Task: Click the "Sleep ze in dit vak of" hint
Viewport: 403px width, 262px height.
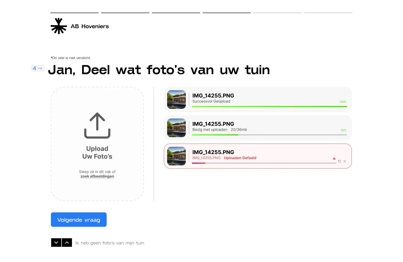Action: [97, 172]
